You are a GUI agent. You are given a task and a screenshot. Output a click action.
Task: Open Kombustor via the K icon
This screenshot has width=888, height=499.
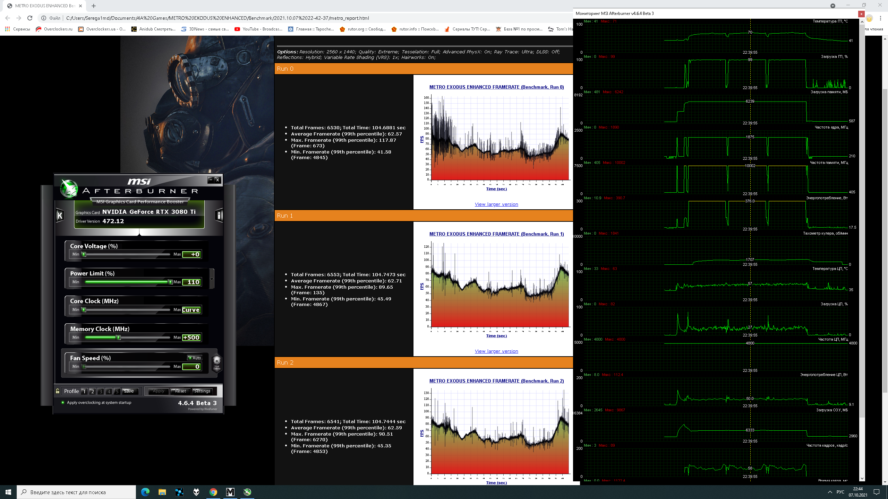click(60, 216)
